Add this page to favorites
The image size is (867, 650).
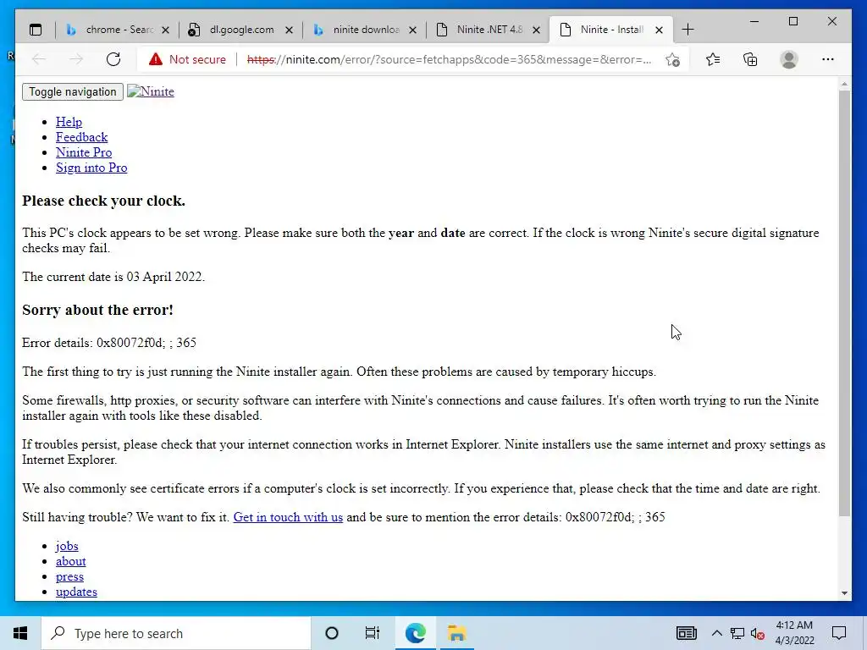coord(672,59)
